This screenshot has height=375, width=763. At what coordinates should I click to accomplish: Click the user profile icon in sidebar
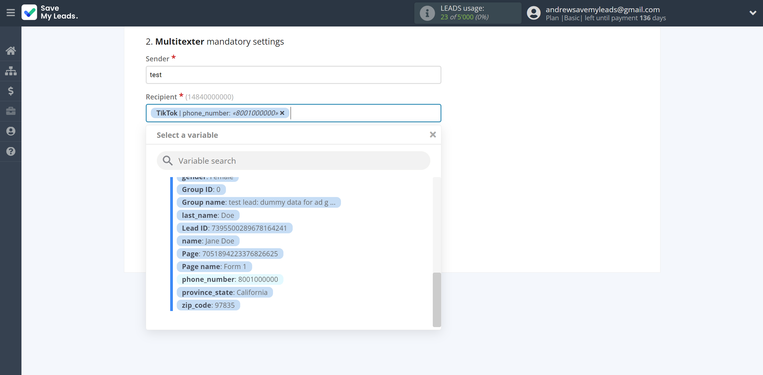click(x=11, y=131)
